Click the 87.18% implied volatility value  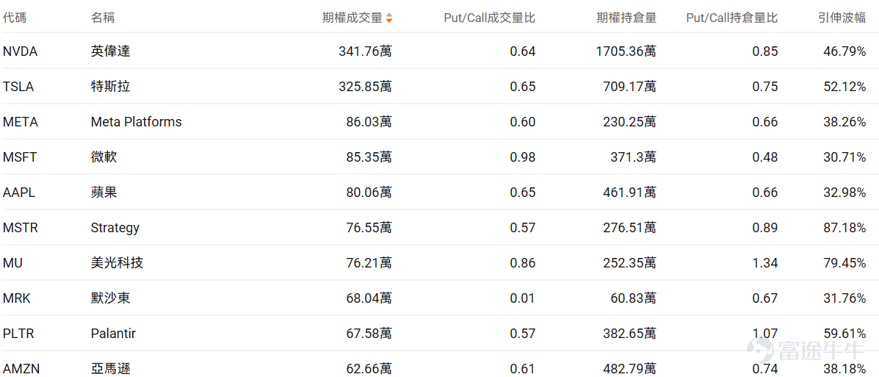pos(844,229)
